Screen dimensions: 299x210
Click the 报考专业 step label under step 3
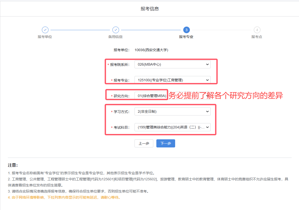(x=186, y=37)
